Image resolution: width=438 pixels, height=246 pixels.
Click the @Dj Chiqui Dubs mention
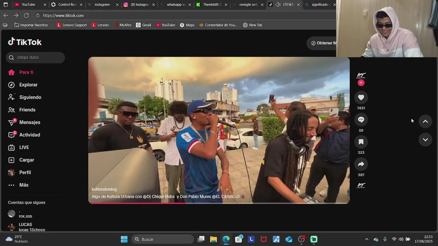point(159,197)
